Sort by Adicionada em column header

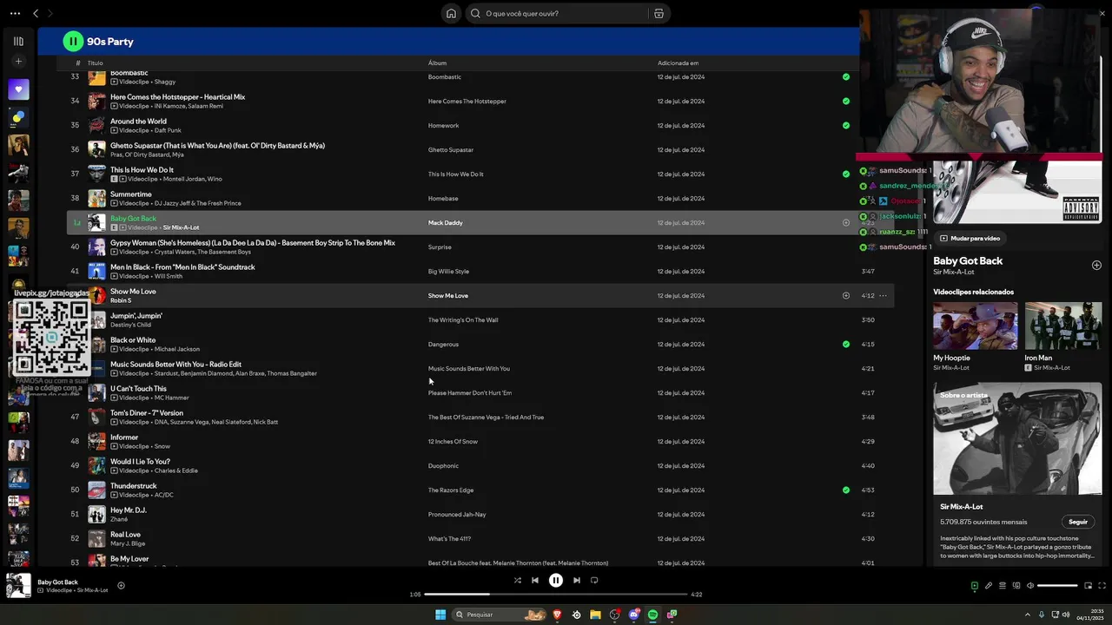pos(678,62)
